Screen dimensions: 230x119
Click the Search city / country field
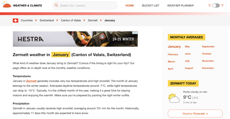[85, 5]
